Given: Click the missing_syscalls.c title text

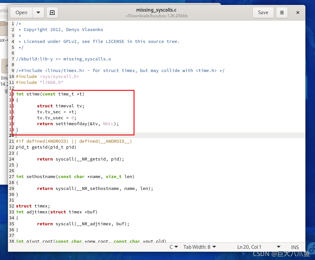Looking at the screenshot, I should pyautogui.click(x=156, y=10).
